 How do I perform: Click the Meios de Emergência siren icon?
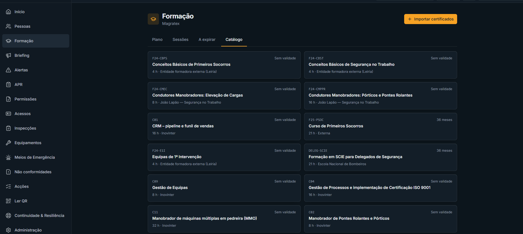(8, 157)
